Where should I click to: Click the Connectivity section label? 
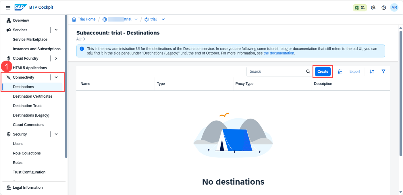(x=24, y=77)
